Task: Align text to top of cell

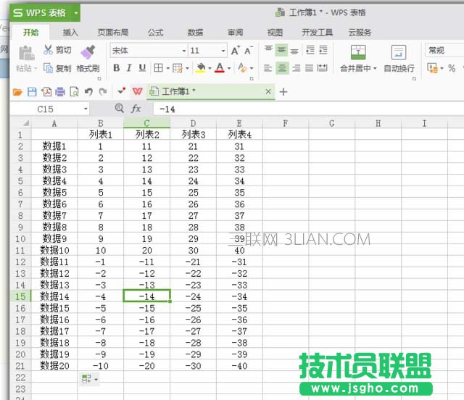Action: click(x=268, y=50)
